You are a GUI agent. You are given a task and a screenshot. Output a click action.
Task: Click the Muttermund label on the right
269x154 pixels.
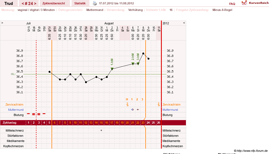click(x=170, y=110)
